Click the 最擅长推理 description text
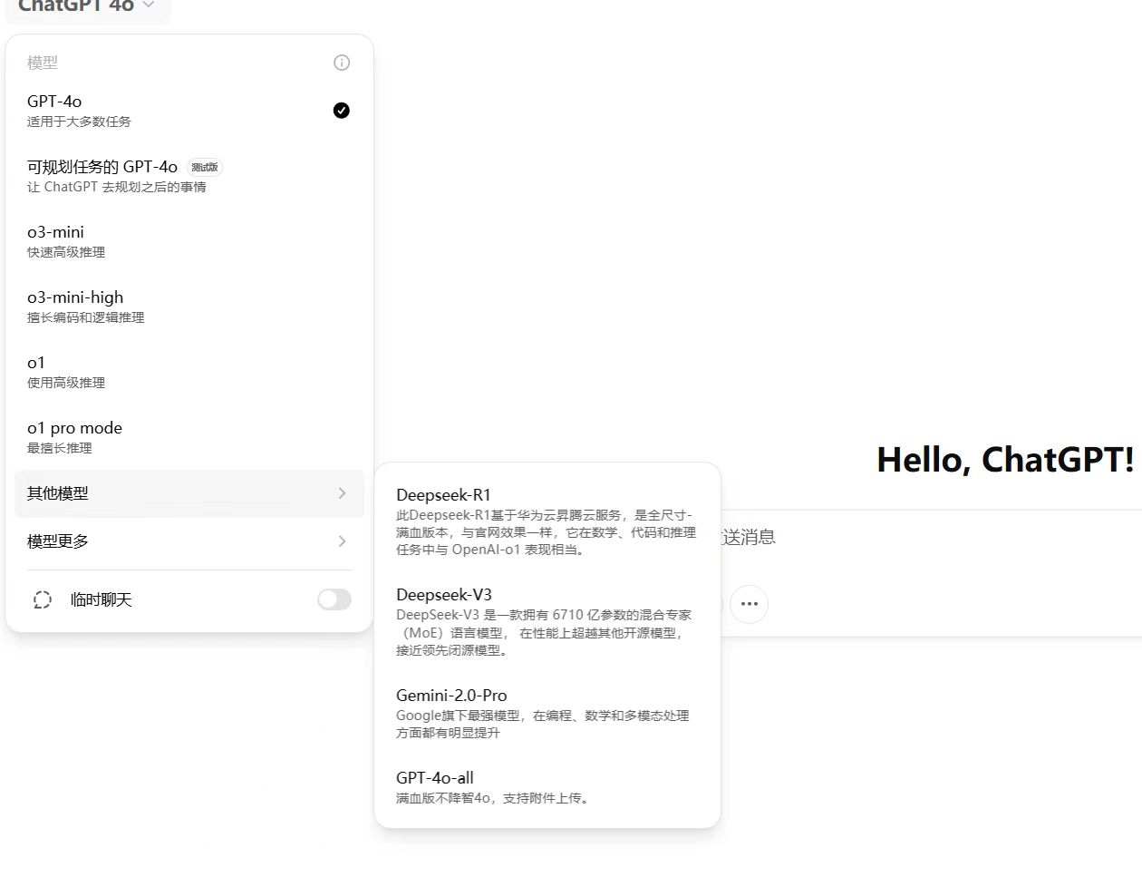 click(60, 448)
